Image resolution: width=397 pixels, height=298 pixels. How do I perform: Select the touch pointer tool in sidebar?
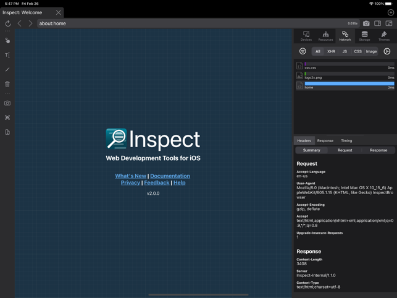click(x=7, y=40)
